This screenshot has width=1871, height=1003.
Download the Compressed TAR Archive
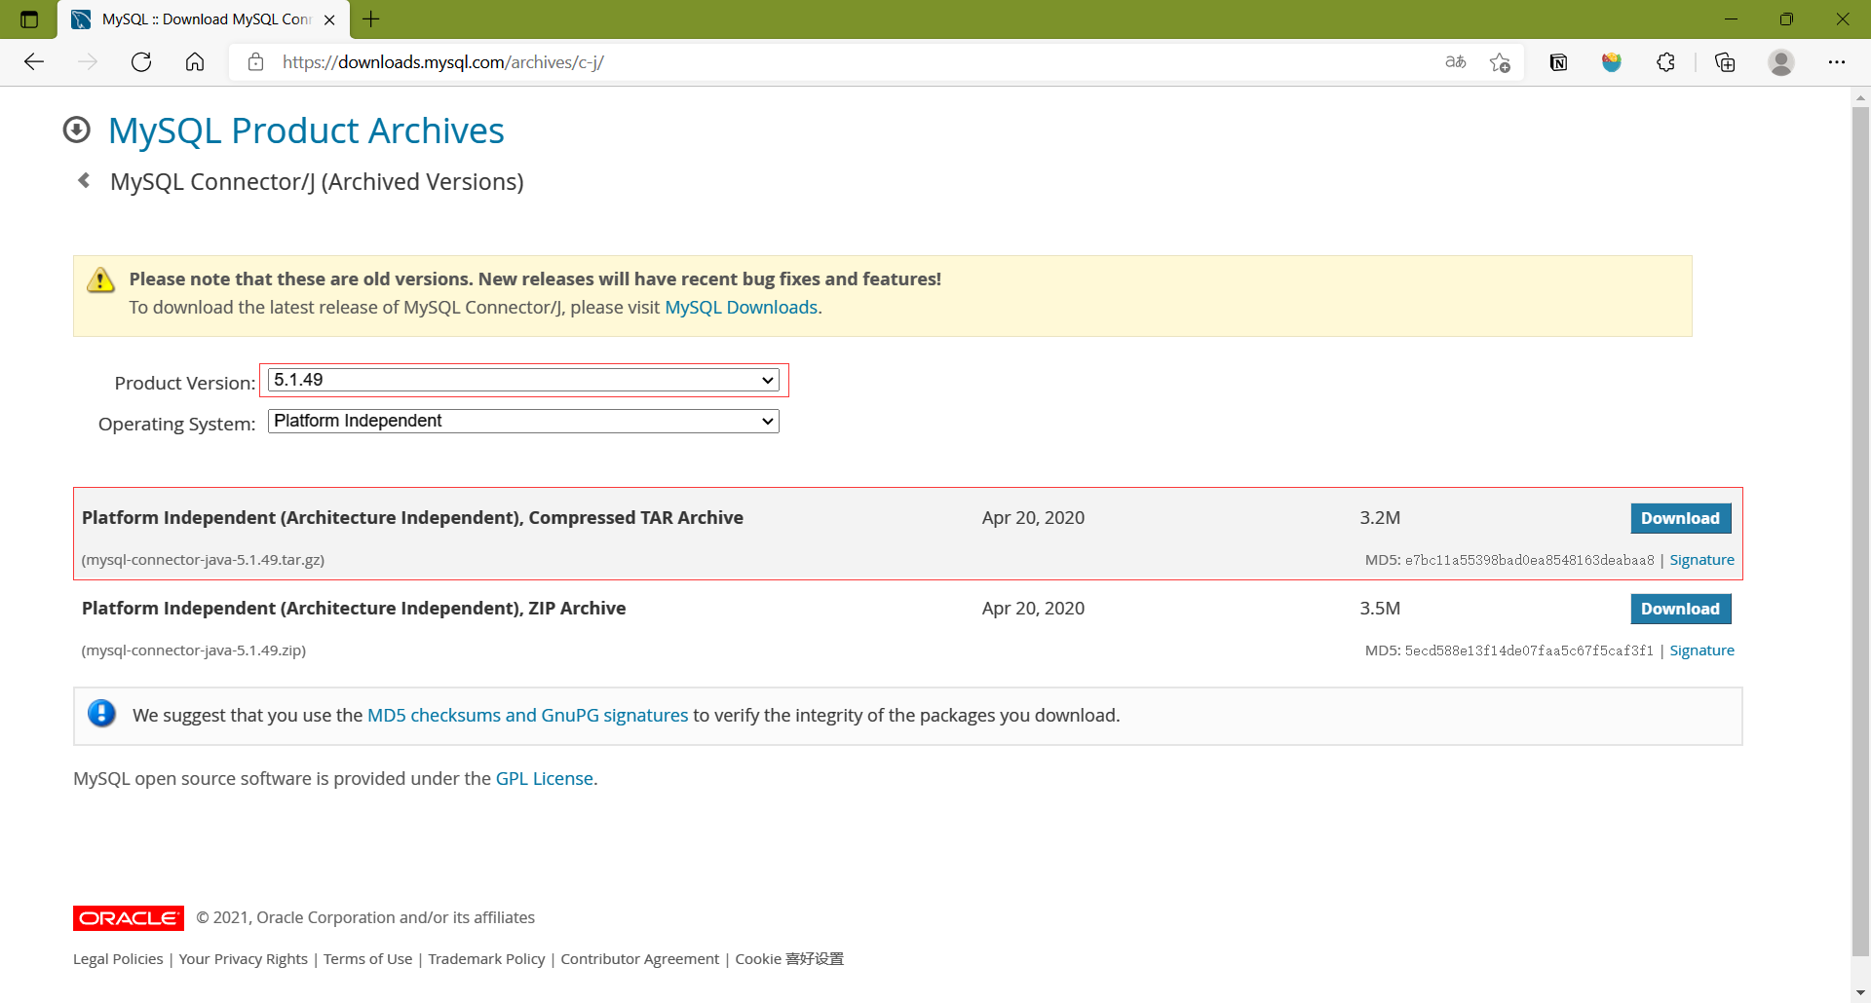pyautogui.click(x=1680, y=518)
